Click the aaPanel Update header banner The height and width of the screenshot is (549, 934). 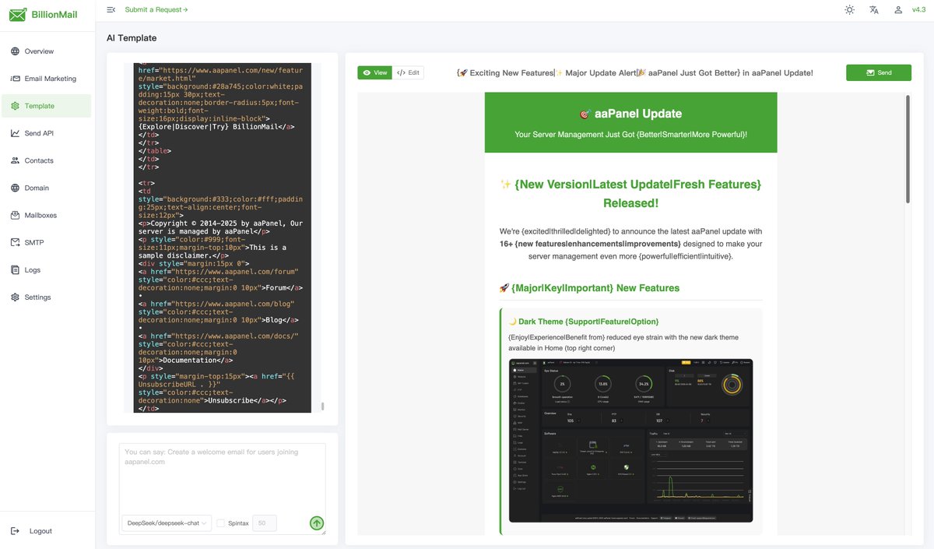631,123
